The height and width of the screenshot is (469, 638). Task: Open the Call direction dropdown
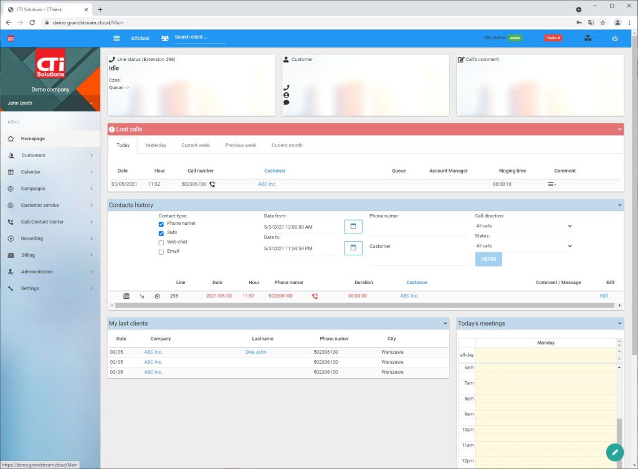pos(523,226)
